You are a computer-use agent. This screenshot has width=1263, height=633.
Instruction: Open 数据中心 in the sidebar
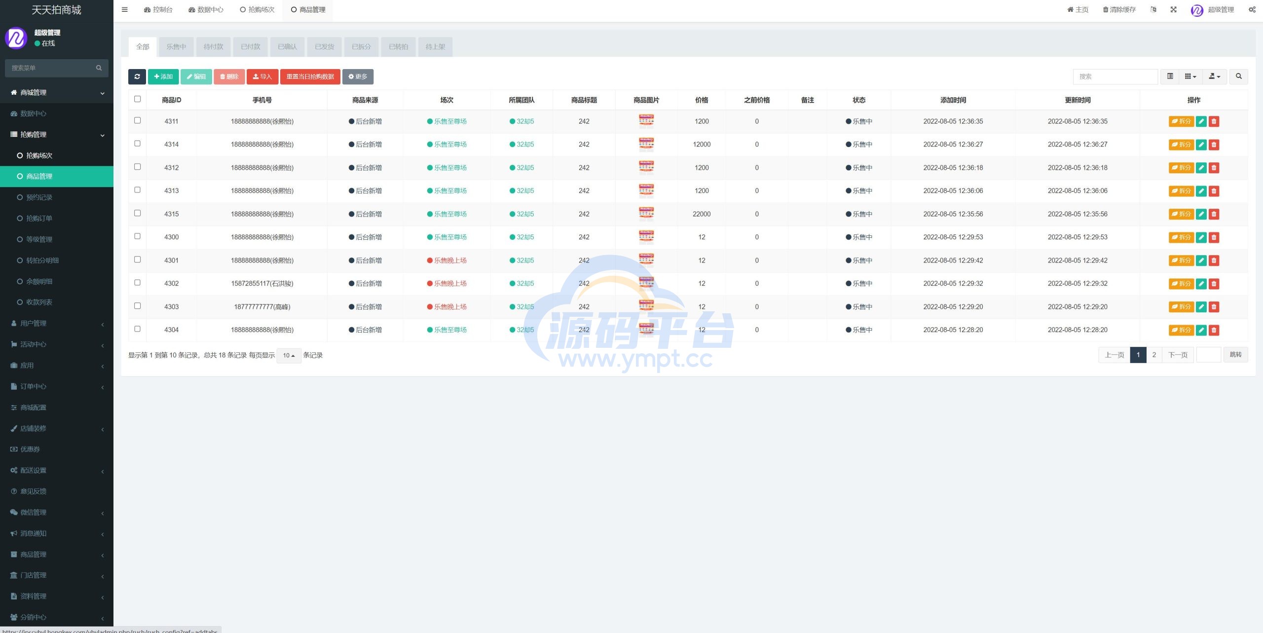click(57, 113)
